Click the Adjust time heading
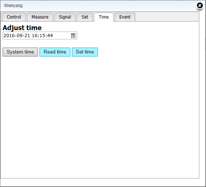The width and height of the screenshot is (206, 187). tap(22, 28)
